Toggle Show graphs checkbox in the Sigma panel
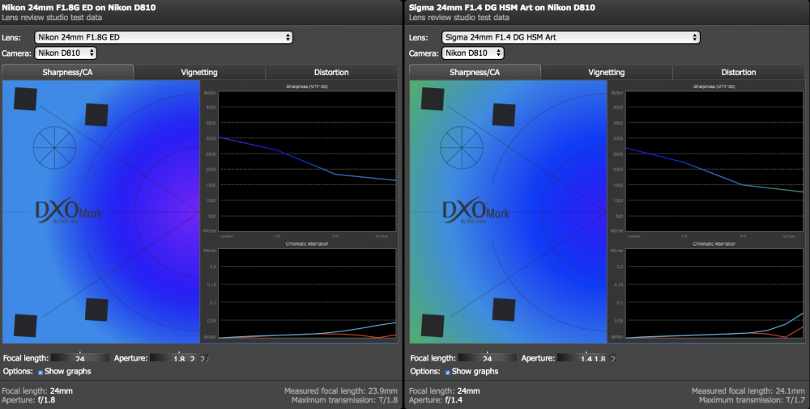This screenshot has height=409, width=810. click(447, 372)
